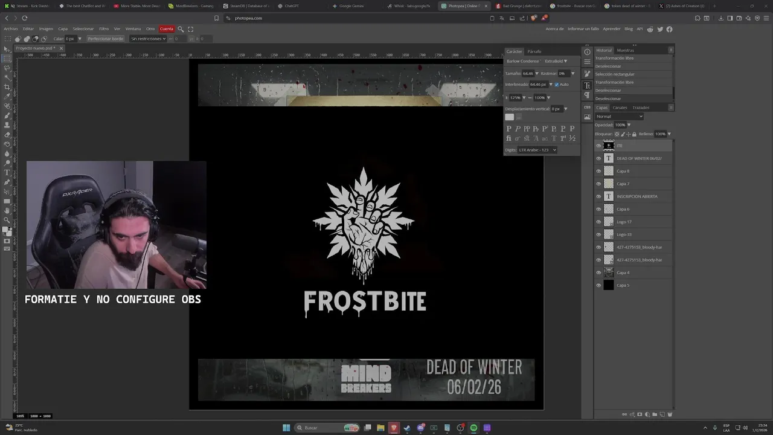This screenshot has height=435, width=773.
Task: Lock all for the selected layer
Action: [634, 134]
